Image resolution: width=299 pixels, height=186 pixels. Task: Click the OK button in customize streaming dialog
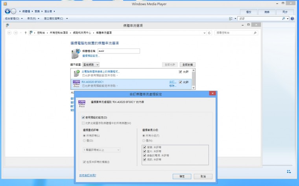pos(182,177)
